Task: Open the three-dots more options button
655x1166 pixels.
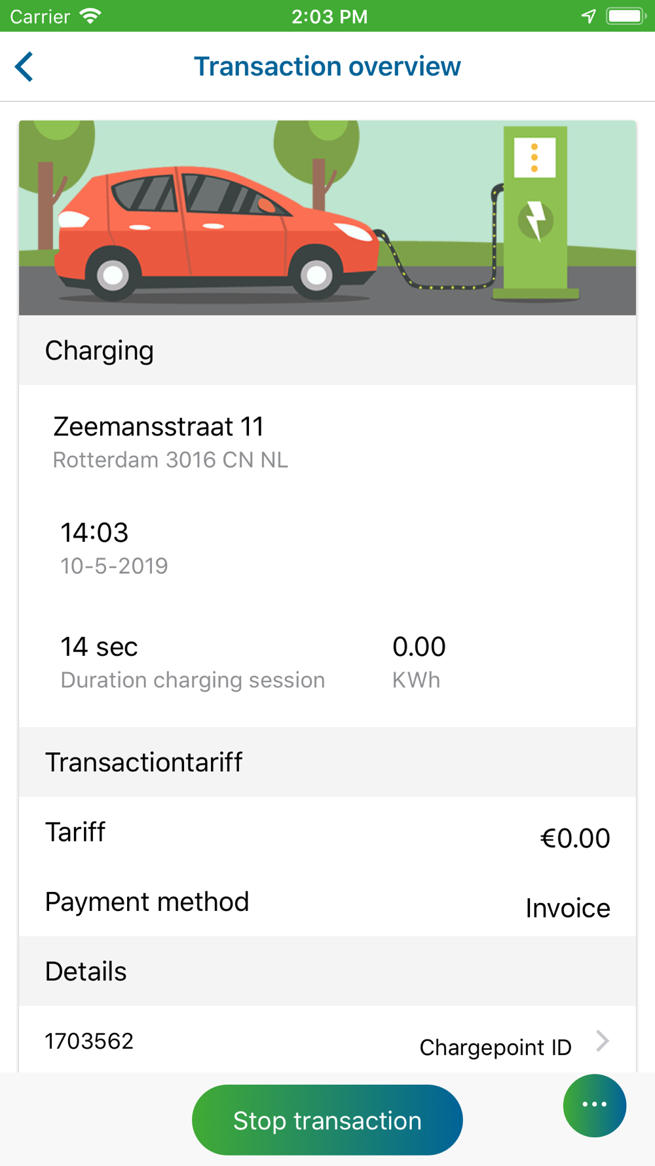Action: 595,1105
